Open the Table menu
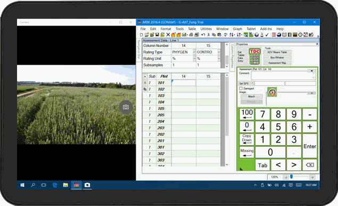The height and width of the screenshot is (206, 338). tap(192, 29)
